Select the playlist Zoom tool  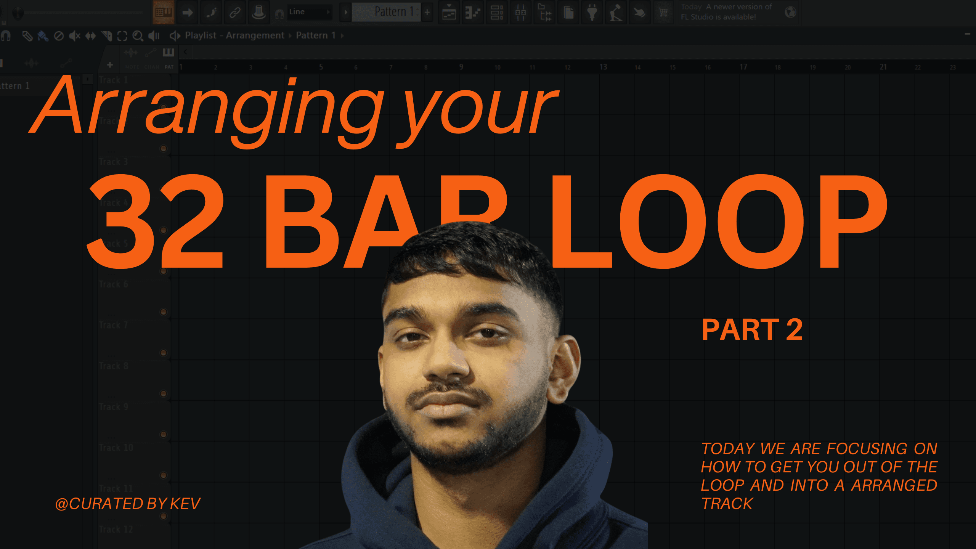[x=138, y=36]
